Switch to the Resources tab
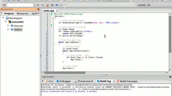The height and width of the screenshot is (96, 172). click(23, 14)
